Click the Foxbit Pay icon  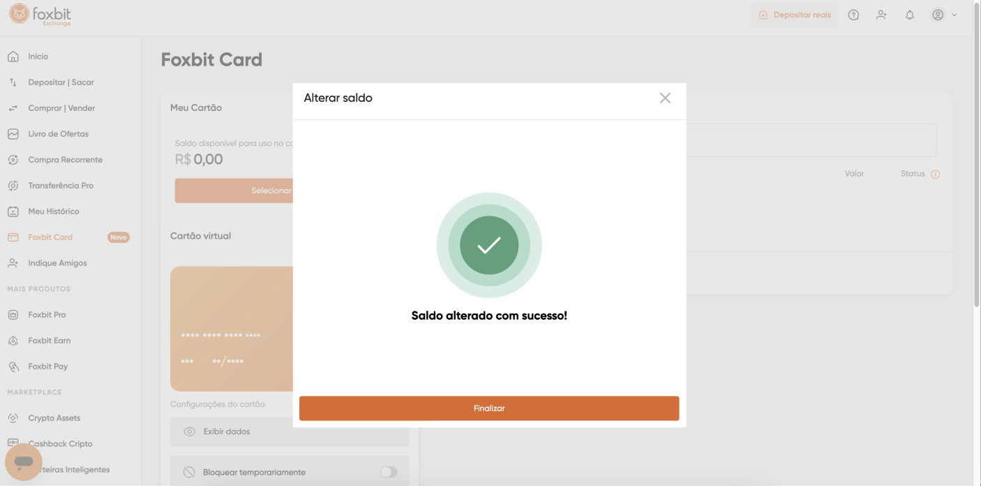tap(13, 367)
